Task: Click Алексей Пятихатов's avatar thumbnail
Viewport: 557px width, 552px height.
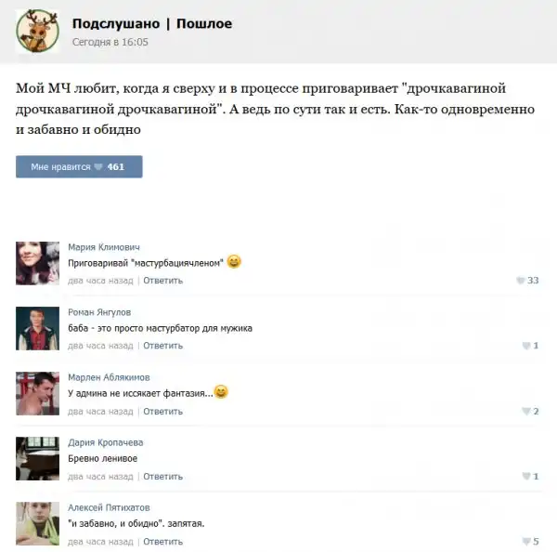Action: 37,523
